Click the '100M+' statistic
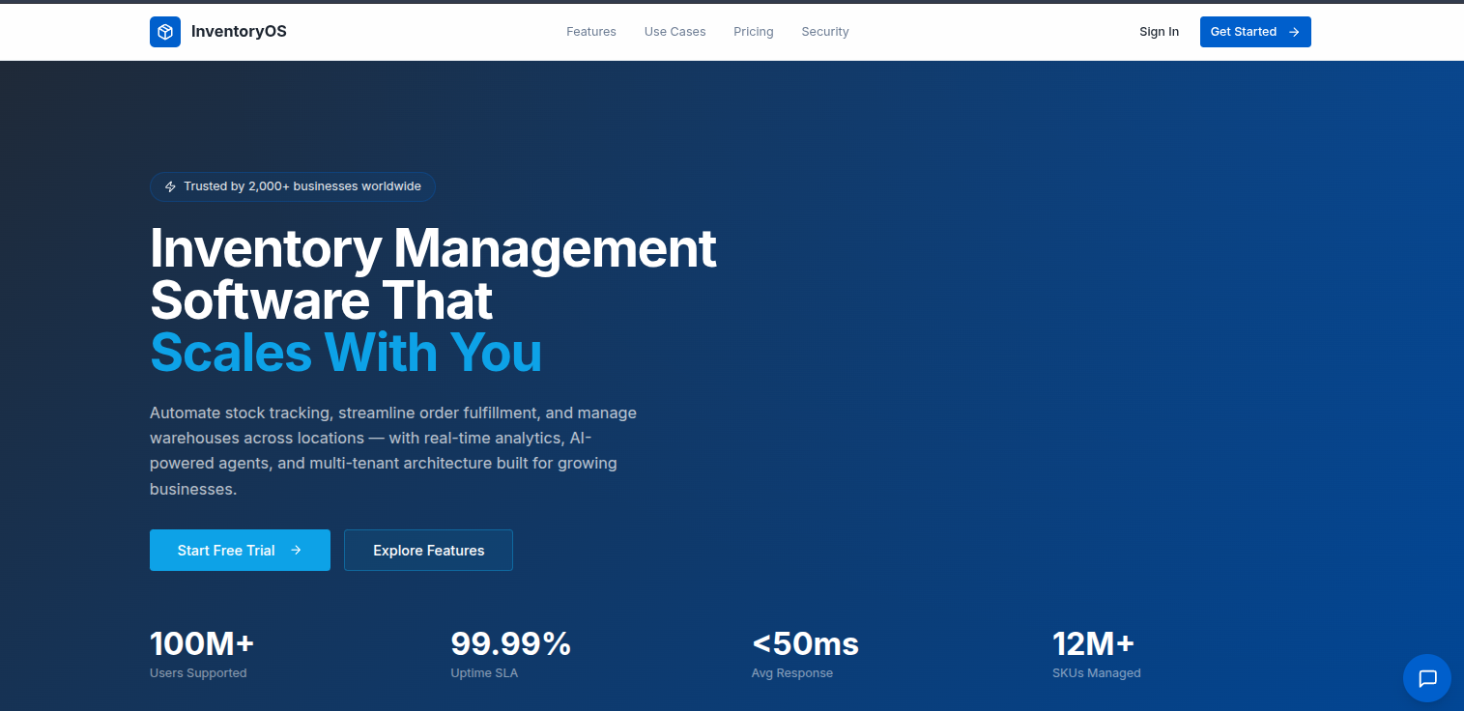This screenshot has width=1464, height=711. pyautogui.click(x=202, y=643)
